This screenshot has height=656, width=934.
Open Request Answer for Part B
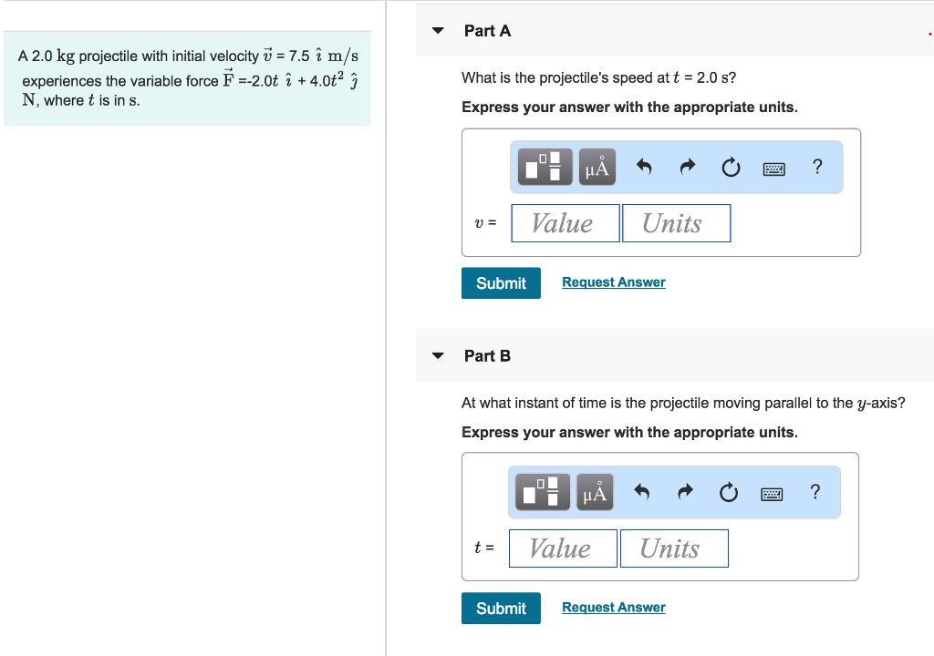(x=613, y=607)
